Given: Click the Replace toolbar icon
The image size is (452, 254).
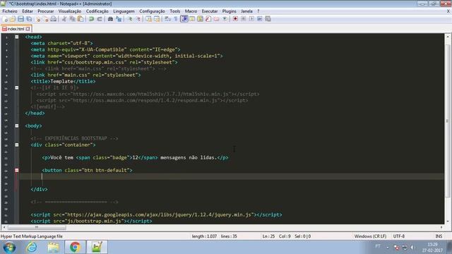Looking at the screenshot, I should [119, 19].
